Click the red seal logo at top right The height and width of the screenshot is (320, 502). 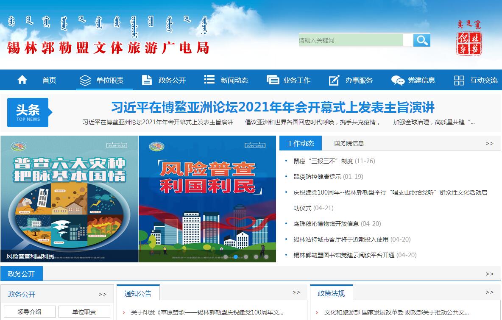(x=469, y=38)
